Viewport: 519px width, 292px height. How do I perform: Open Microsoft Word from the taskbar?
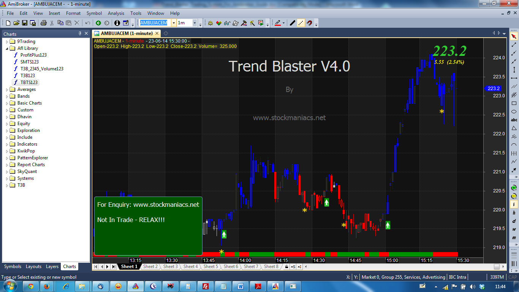tap(241, 286)
